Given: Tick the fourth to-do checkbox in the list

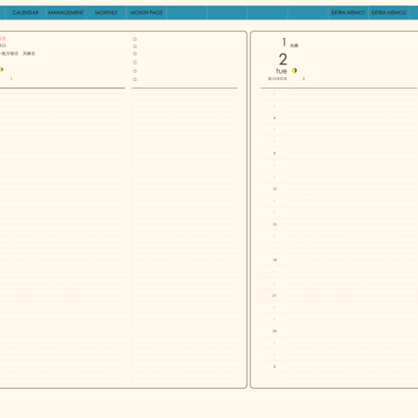Looking at the screenshot, I should [x=135, y=63].
